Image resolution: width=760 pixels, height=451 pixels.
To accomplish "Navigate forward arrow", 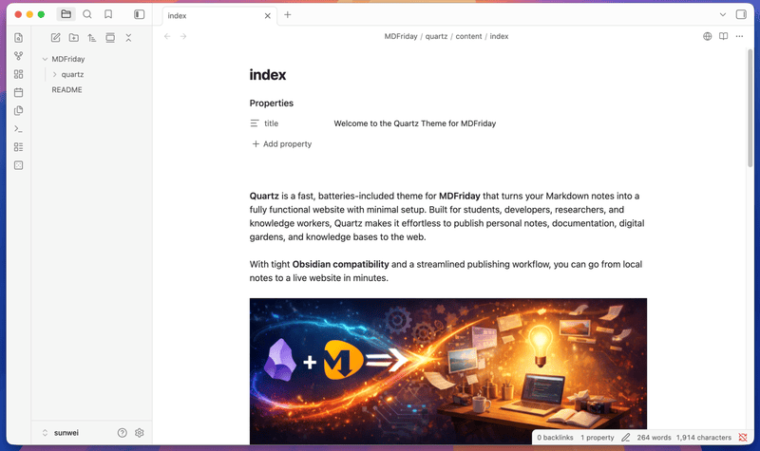I will [183, 36].
